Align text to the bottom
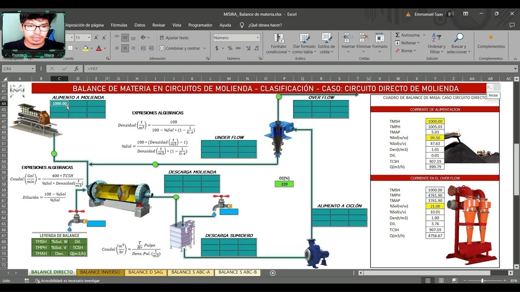This screenshot has height=292, width=520. click(x=133, y=38)
